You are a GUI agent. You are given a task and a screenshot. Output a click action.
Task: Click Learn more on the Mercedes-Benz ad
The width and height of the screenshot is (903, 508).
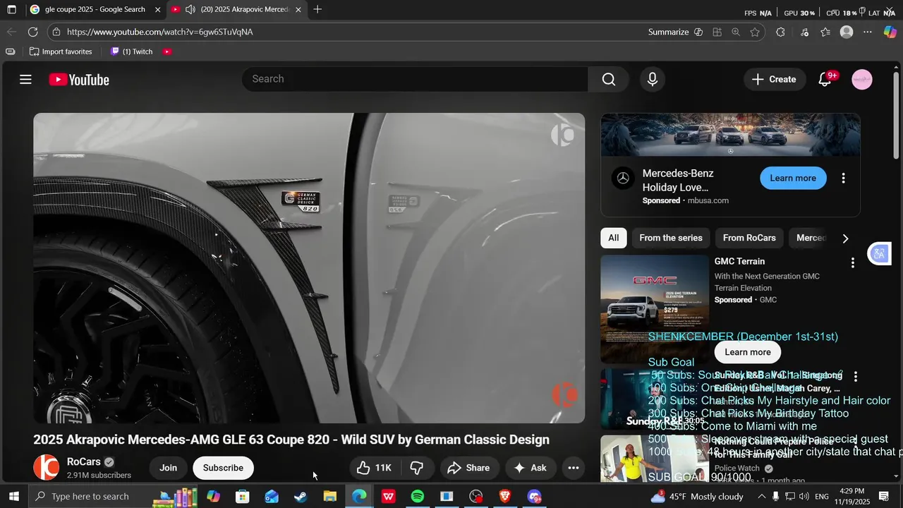tap(793, 179)
